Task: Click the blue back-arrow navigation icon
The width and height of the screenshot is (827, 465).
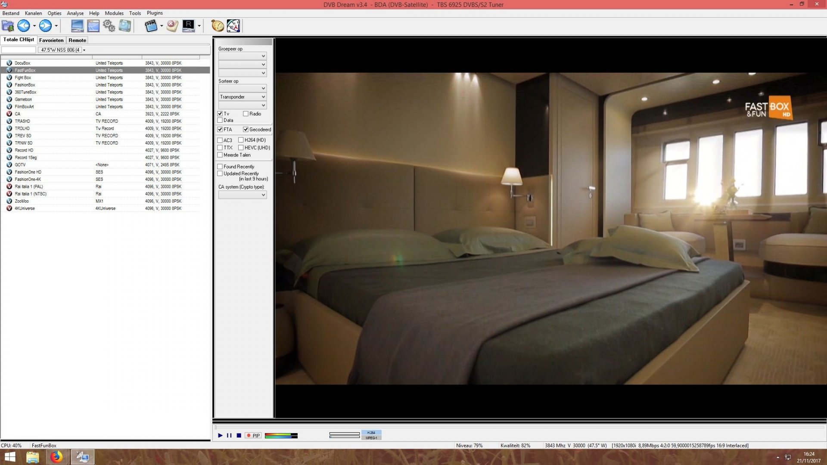Action: pyautogui.click(x=23, y=26)
